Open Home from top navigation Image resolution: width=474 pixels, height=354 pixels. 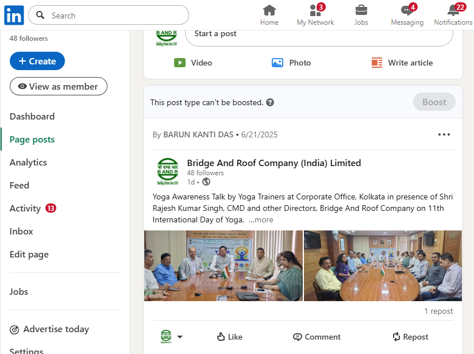[269, 15]
